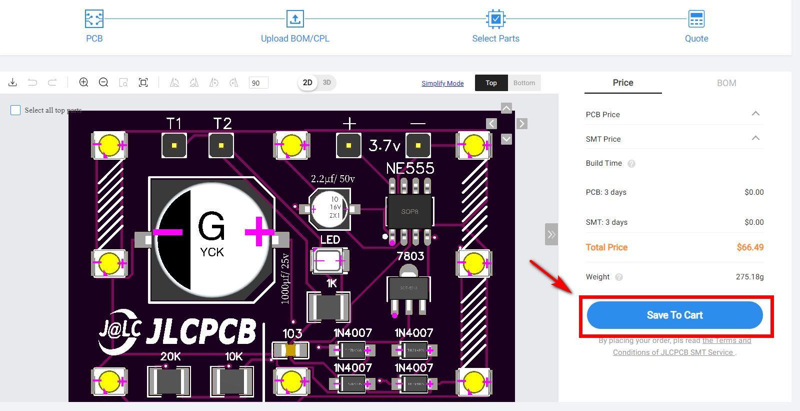Click the third rotate triangle icon

(x=213, y=83)
